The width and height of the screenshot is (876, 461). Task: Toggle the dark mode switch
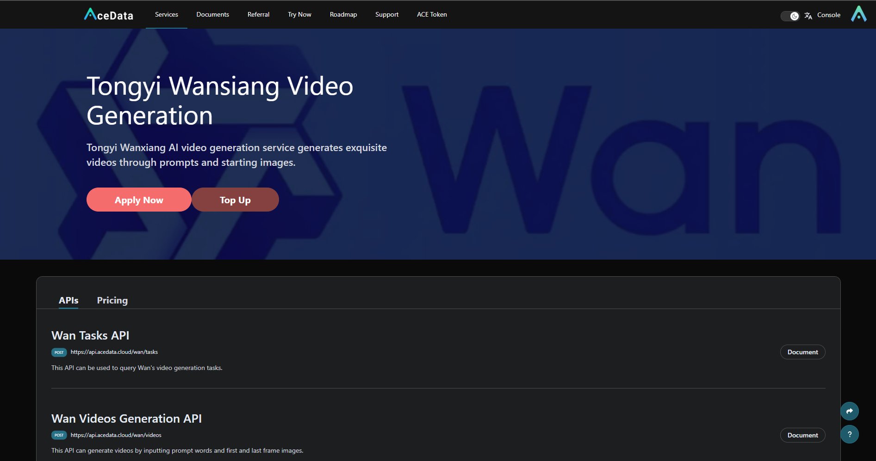click(x=790, y=16)
